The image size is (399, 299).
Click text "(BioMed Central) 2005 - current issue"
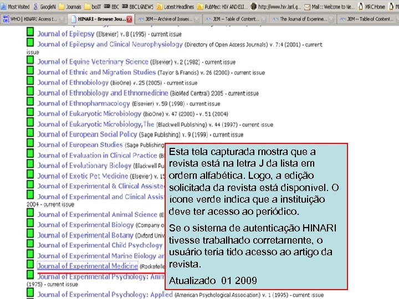pyautogui.click(x=214, y=94)
